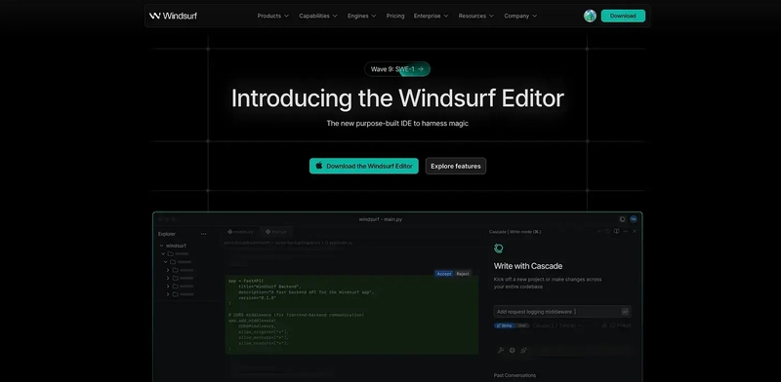The height and width of the screenshot is (382, 781).
Task: Open the user avatar in the navbar
Action: coord(590,16)
